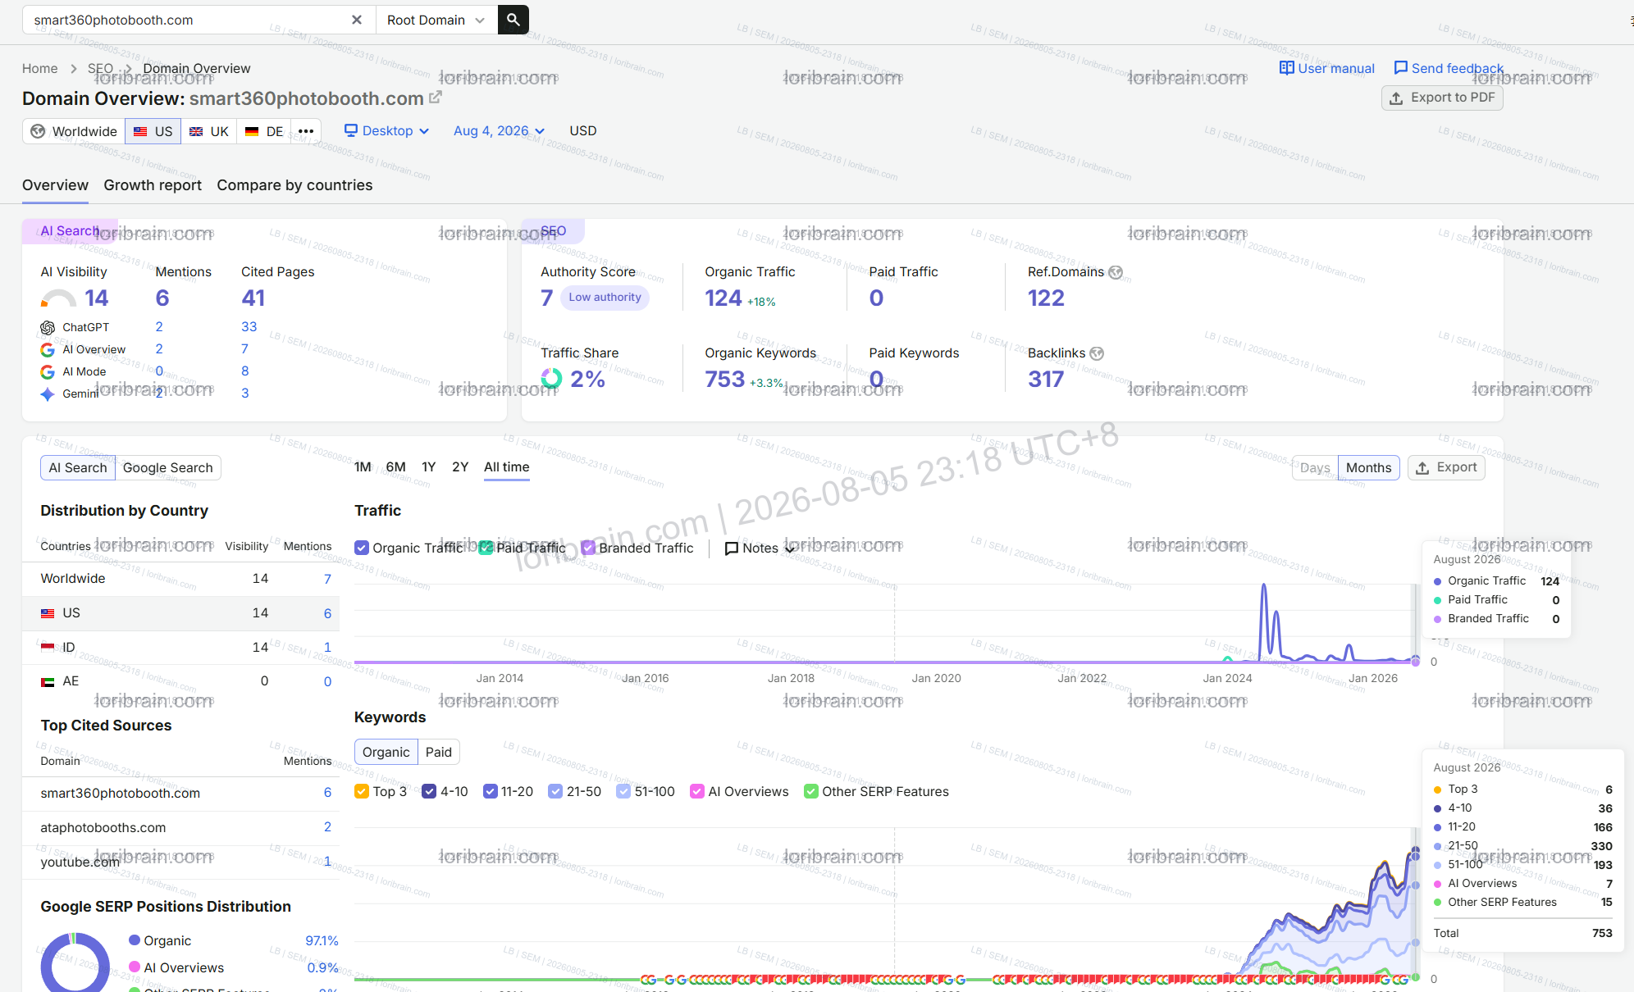Click the 4-10 keywords color checkbox
This screenshot has width=1634, height=992.
point(429,791)
